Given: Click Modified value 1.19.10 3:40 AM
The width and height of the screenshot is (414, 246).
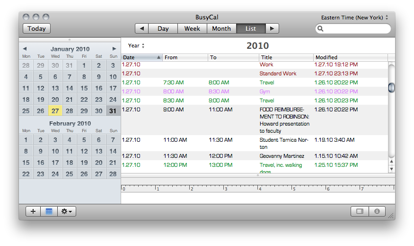Looking at the screenshot, I should coord(334,140).
